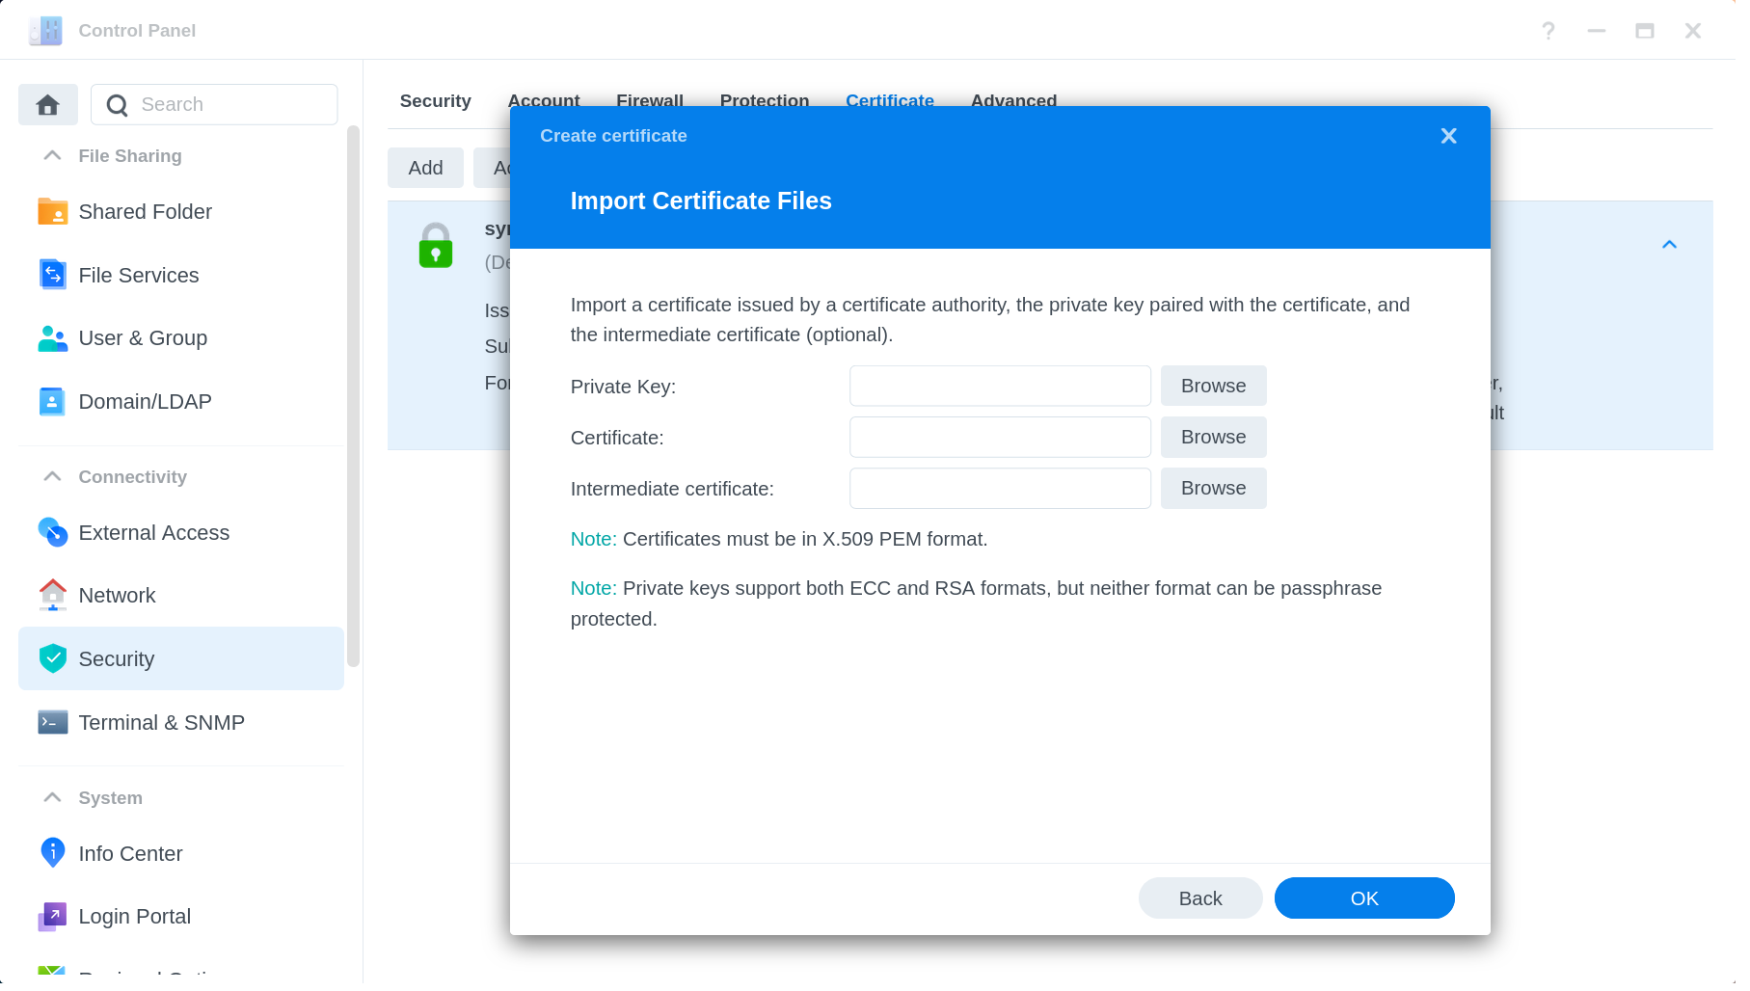Open User & Group settings
The height and width of the screenshot is (991, 1750).
pos(142,338)
